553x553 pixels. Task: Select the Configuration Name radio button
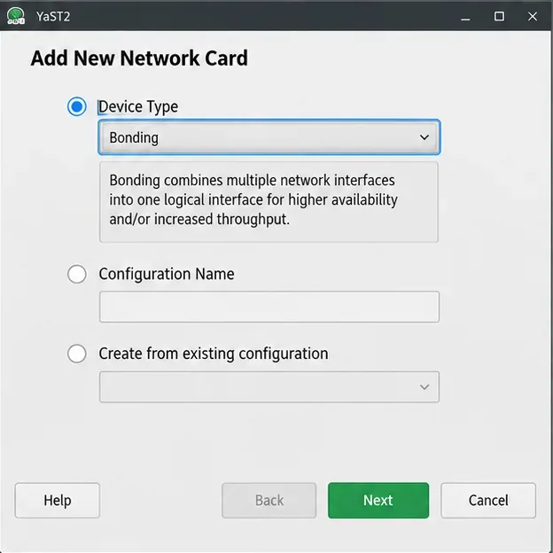coord(77,274)
